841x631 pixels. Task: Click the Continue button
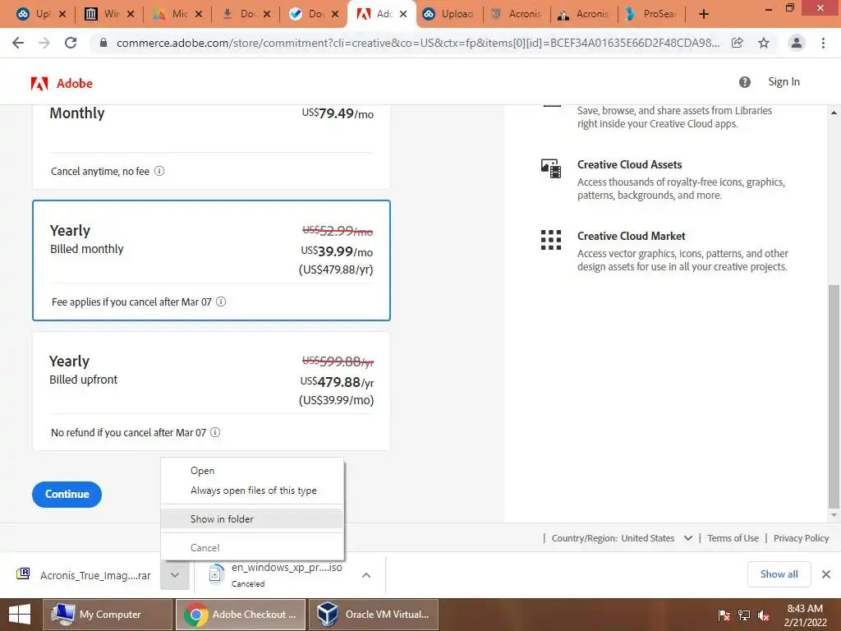[x=67, y=494]
